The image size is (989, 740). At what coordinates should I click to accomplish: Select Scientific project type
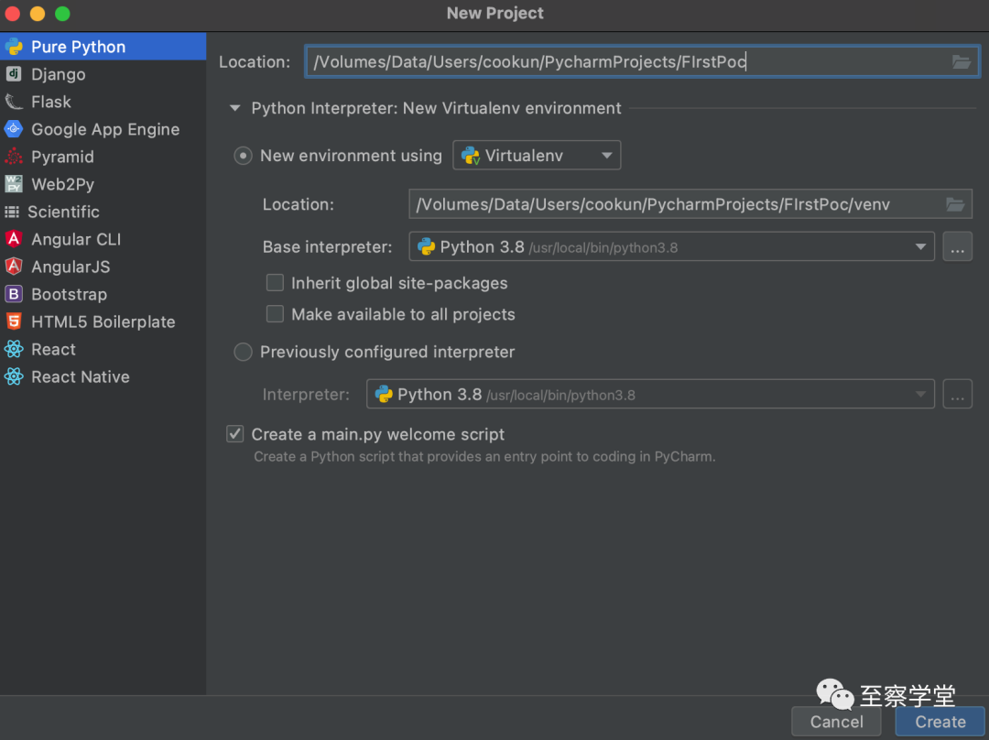(63, 212)
